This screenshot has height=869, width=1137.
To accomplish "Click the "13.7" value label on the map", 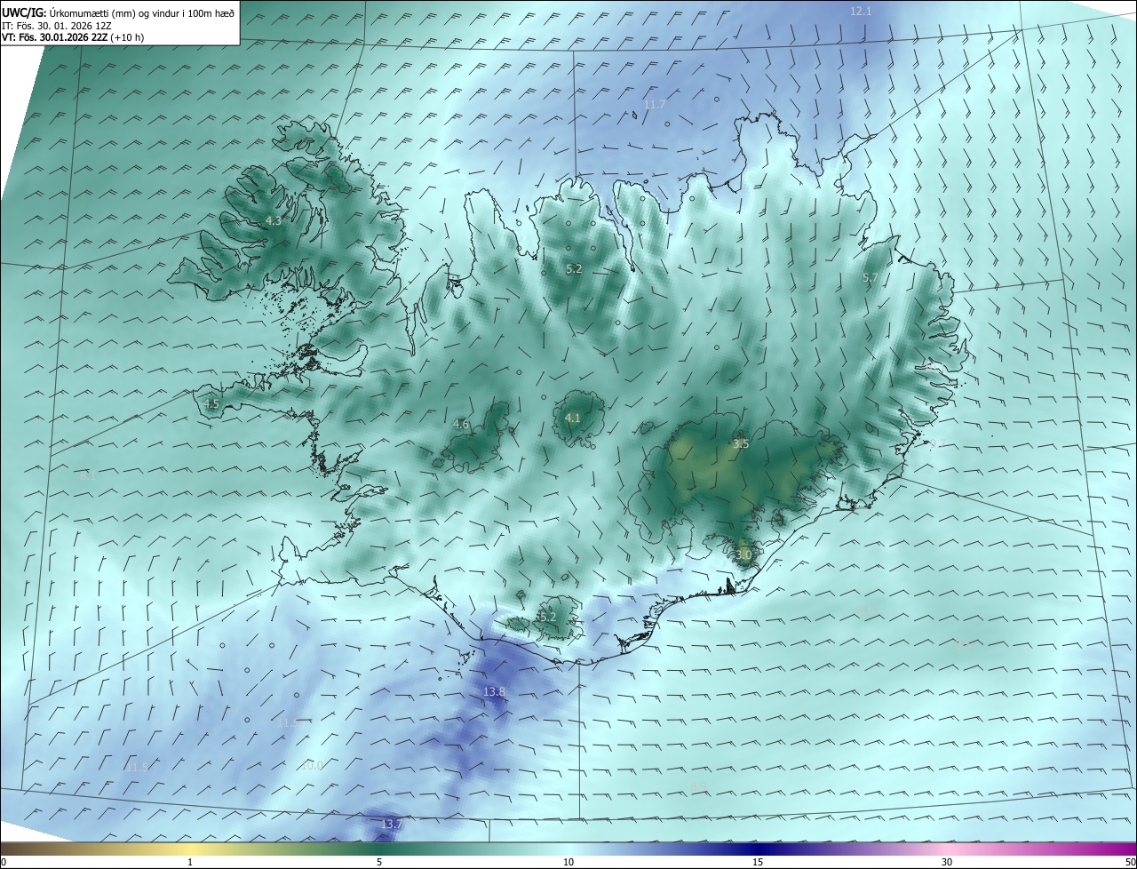I will coord(392,825).
